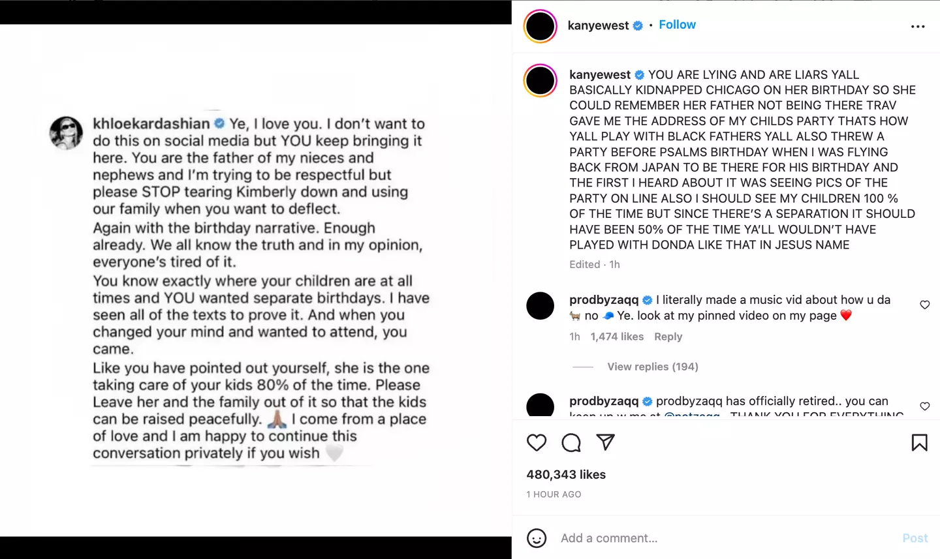The width and height of the screenshot is (940, 559).
Task: View who liked the post via 480,343 likes
Action: point(565,474)
